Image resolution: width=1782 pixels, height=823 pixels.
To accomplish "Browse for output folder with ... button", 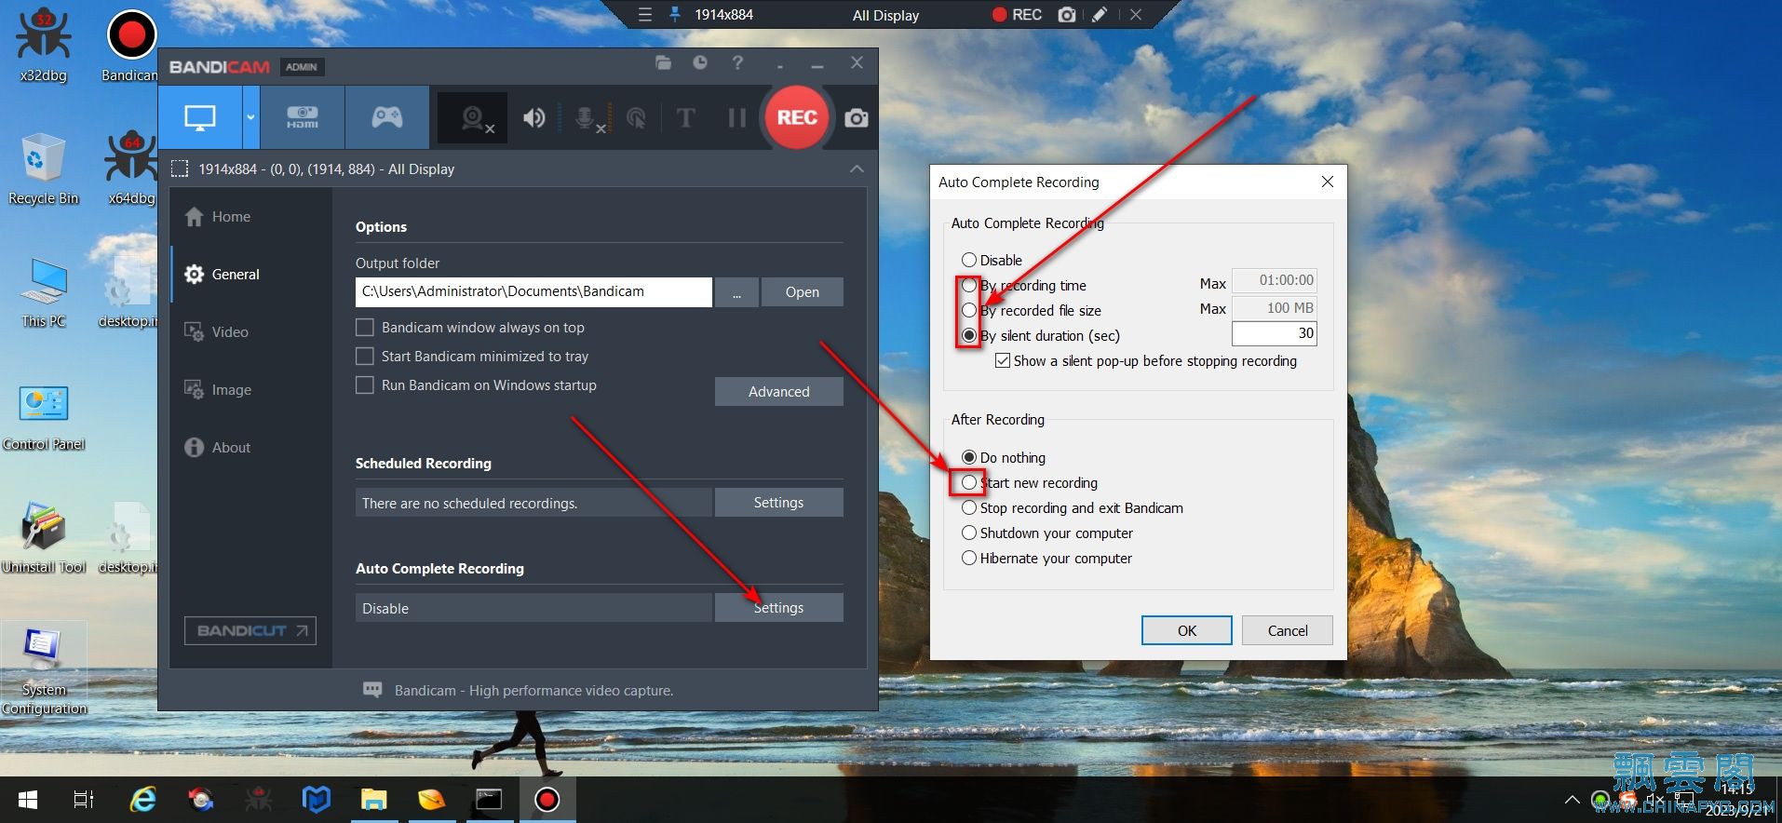I will click(737, 292).
